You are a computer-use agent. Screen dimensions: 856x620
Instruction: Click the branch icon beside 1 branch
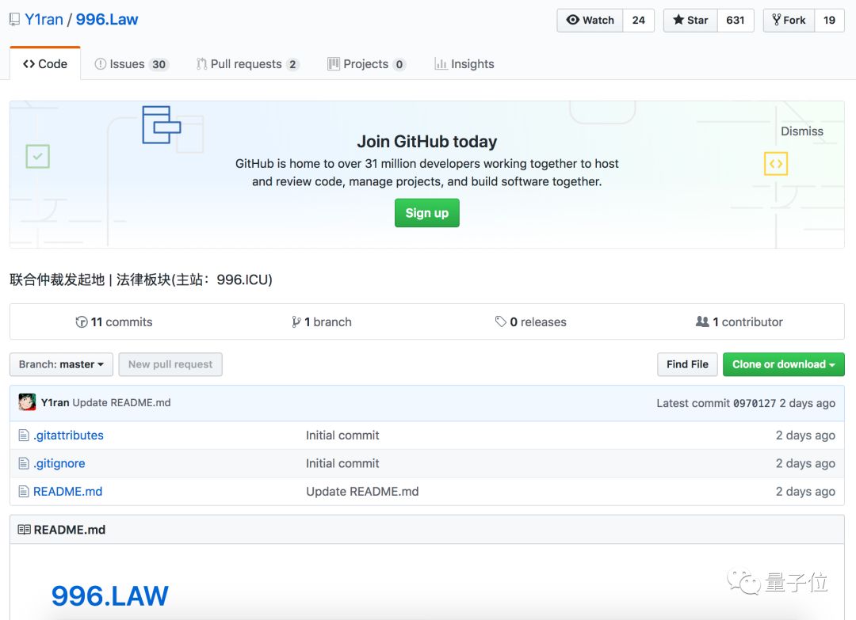click(296, 321)
